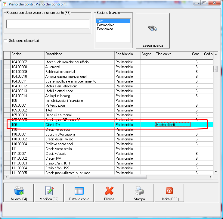223x219 pixels.
Task: Select the Depositi cauzionali row
Action: pos(108,115)
